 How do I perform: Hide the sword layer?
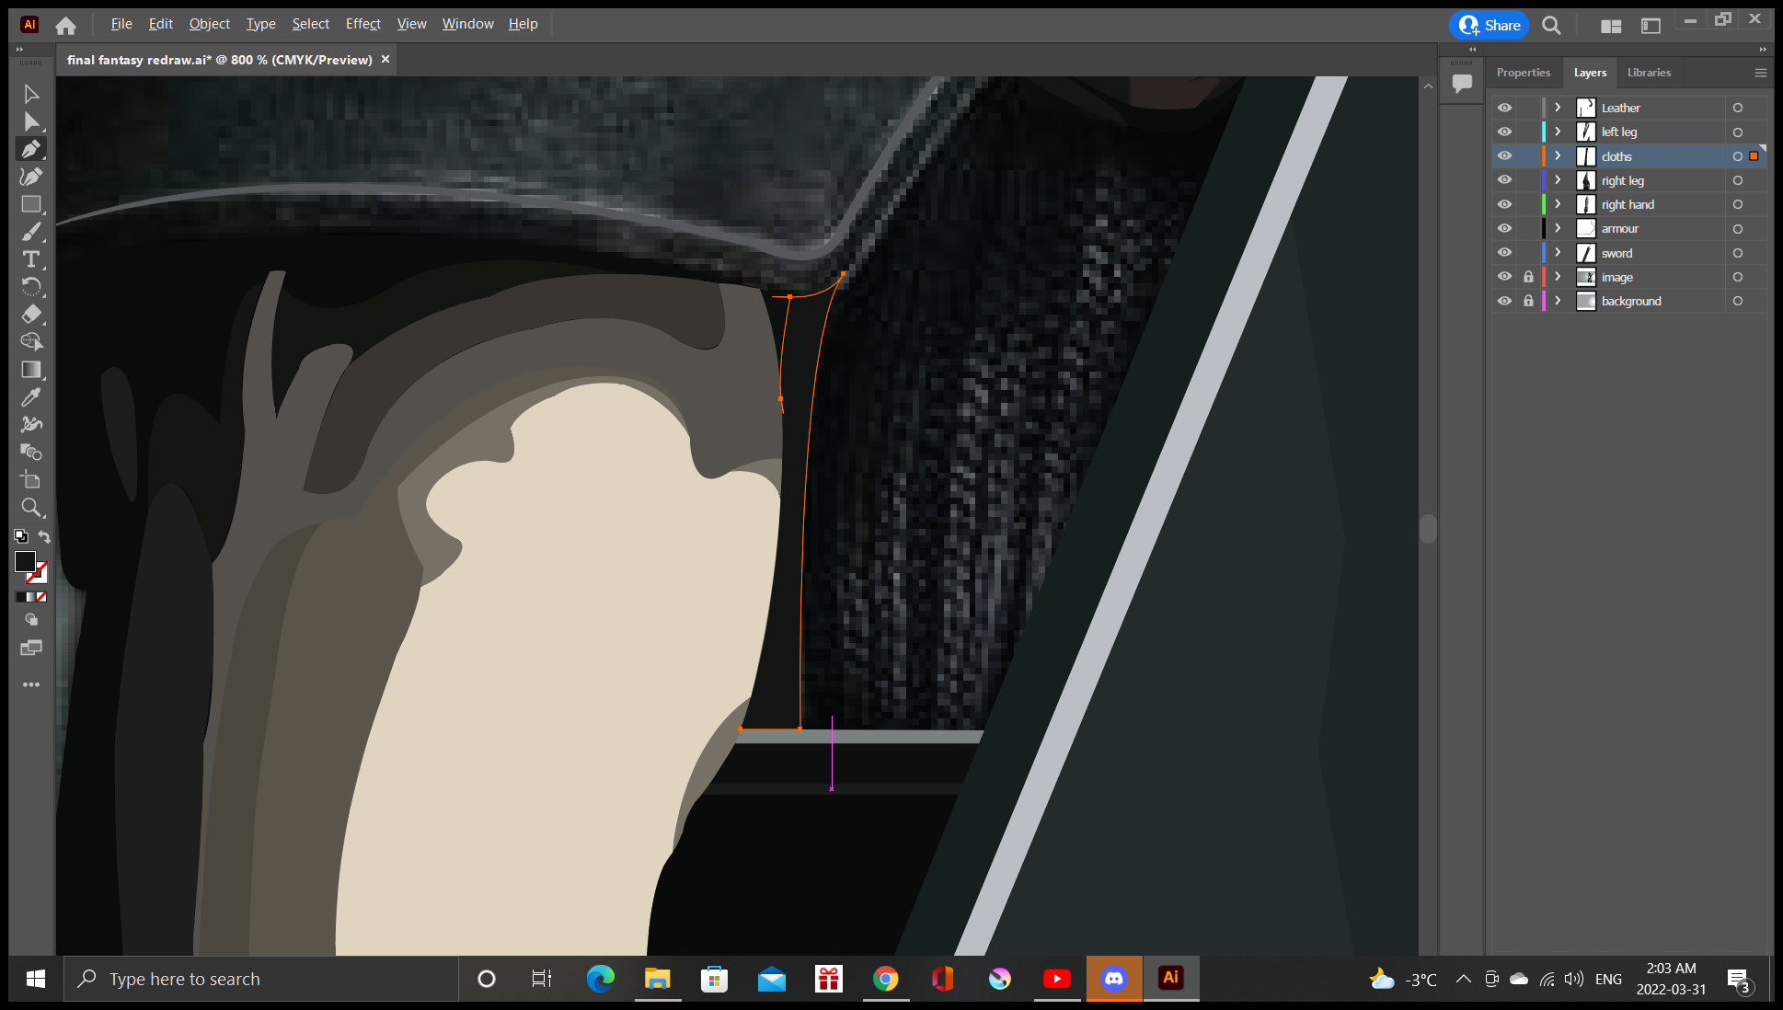[1504, 252]
